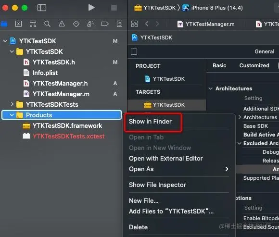This screenshot has height=237, width=279.
Task: Collapse the YTKTestSDK folder group
Action: pos(12,51)
